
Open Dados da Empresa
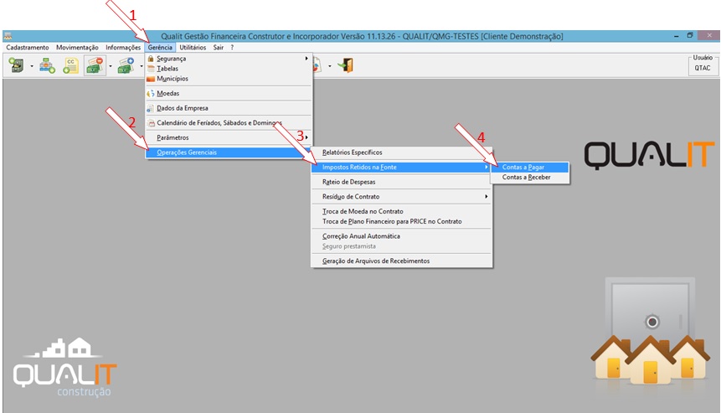[229, 108]
